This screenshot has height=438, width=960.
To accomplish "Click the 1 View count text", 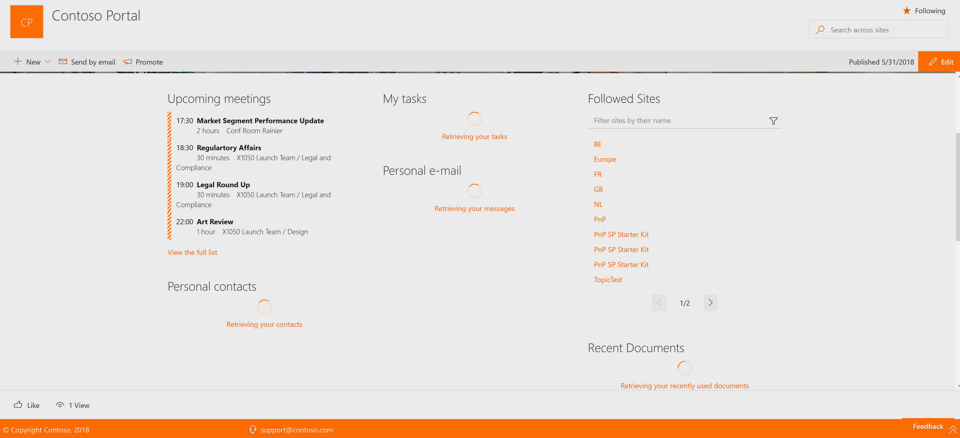I will [x=79, y=405].
